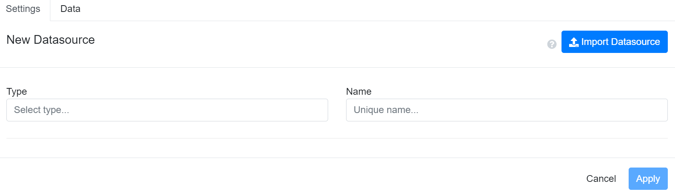The image size is (675, 195).
Task: Click the word "Data" in tab bar
Action: (70, 9)
